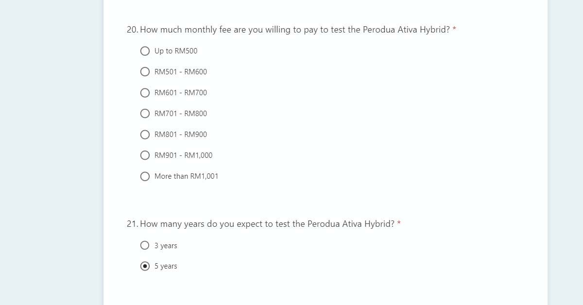Select the 'Up to RM500' radio button

pos(145,51)
